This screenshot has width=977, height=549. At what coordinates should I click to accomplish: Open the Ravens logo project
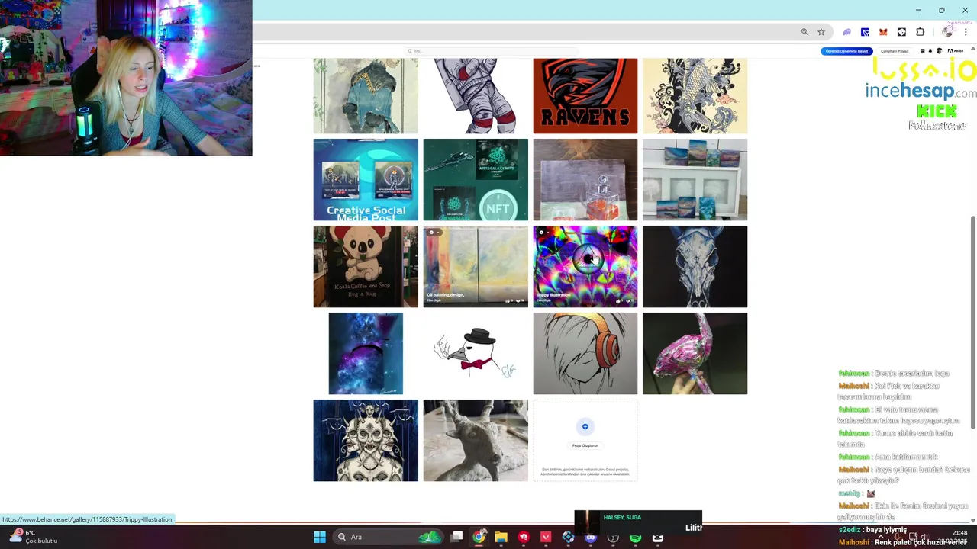click(x=585, y=95)
